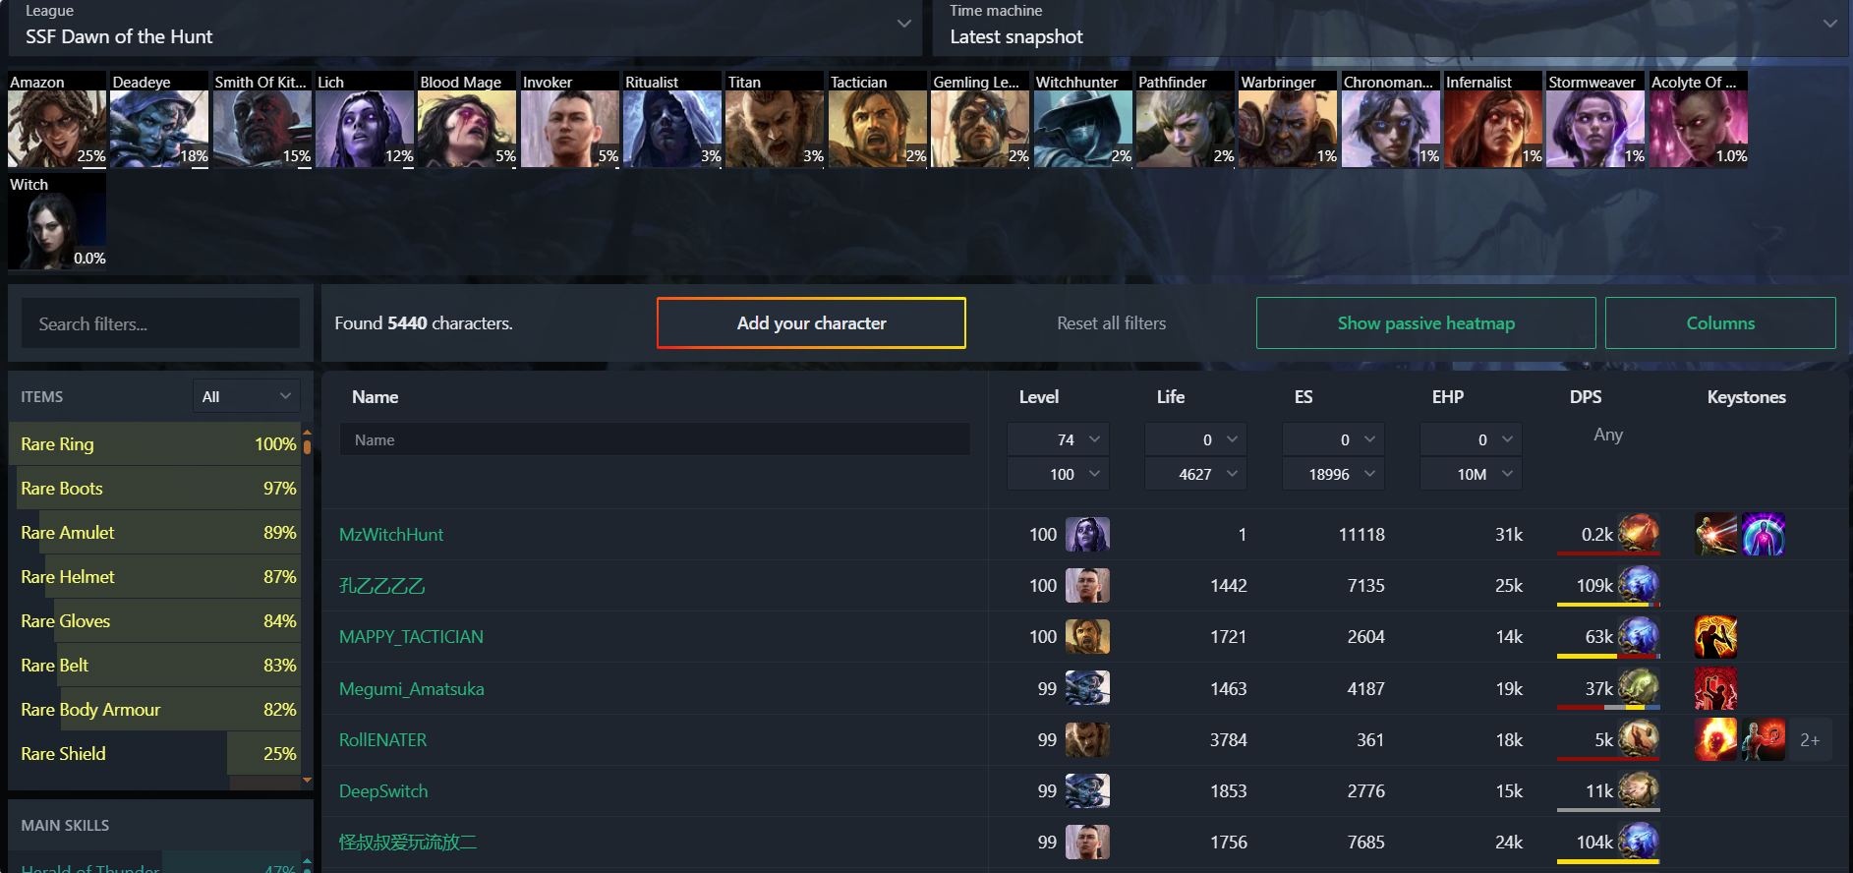The width and height of the screenshot is (1853, 873).
Task: Filter by the Amazon class portrait
Action: 57,120
